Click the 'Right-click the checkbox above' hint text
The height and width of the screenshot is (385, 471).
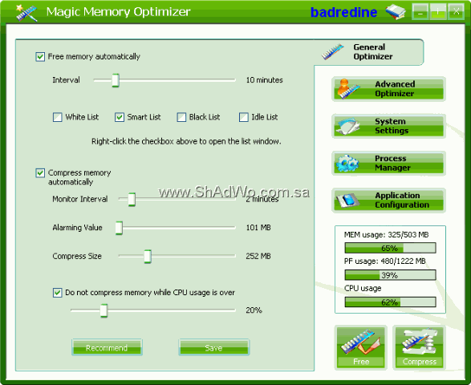pos(186,141)
